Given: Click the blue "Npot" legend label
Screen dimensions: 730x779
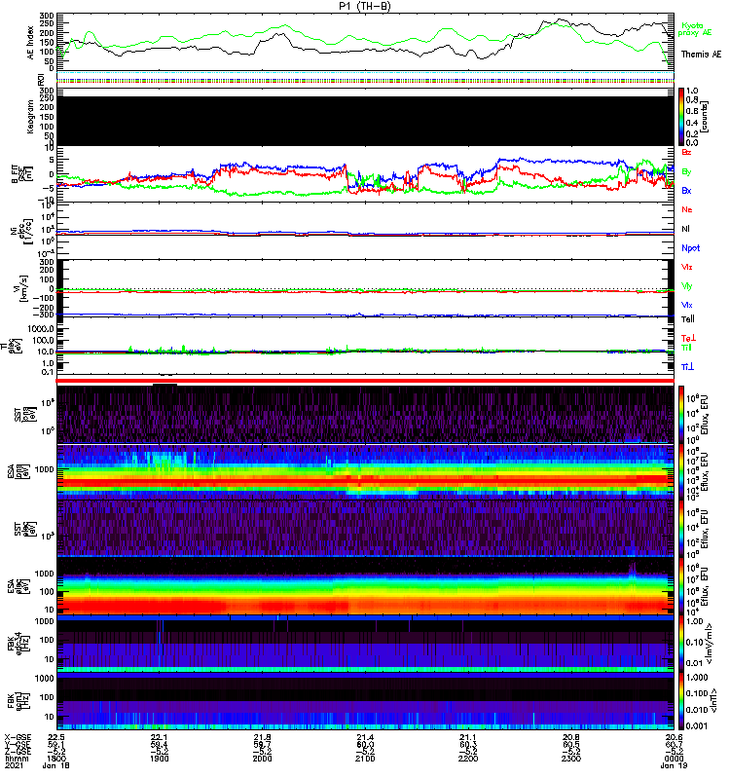Looking at the screenshot, I should (690, 248).
